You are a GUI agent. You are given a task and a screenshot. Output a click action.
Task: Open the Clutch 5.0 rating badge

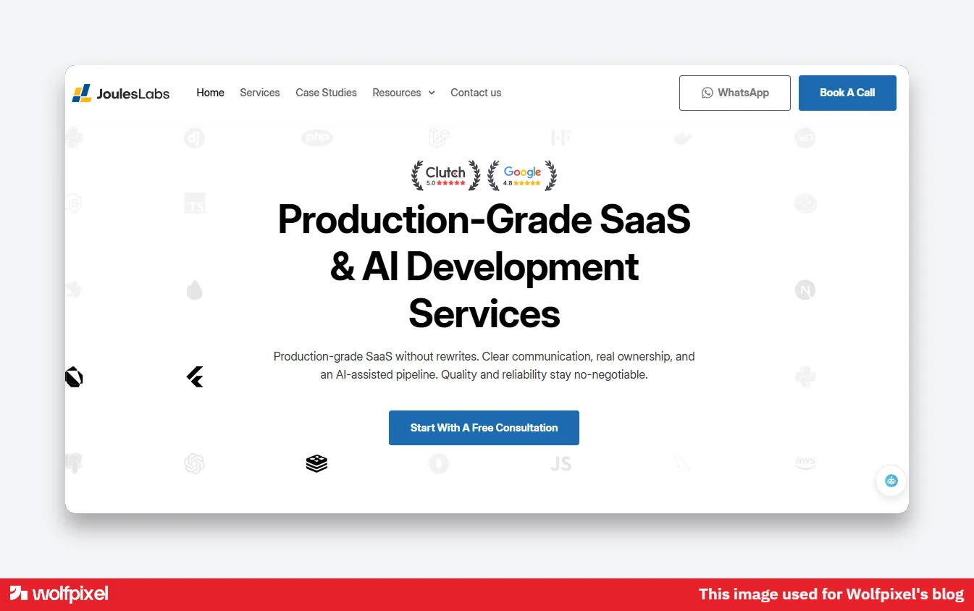click(446, 176)
